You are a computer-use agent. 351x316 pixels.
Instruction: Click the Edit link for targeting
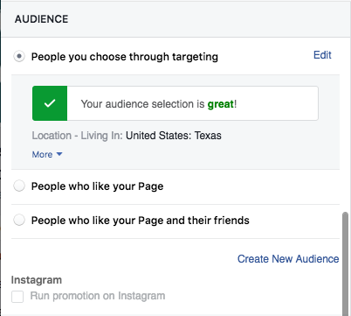click(322, 55)
